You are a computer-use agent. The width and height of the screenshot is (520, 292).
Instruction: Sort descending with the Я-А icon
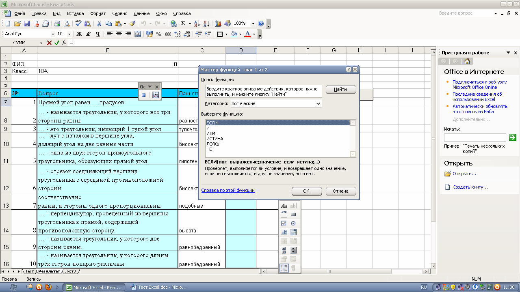[206, 24]
